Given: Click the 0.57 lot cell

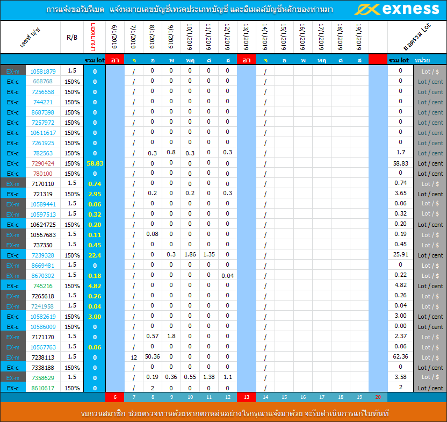Looking at the screenshot, I should [152, 337].
